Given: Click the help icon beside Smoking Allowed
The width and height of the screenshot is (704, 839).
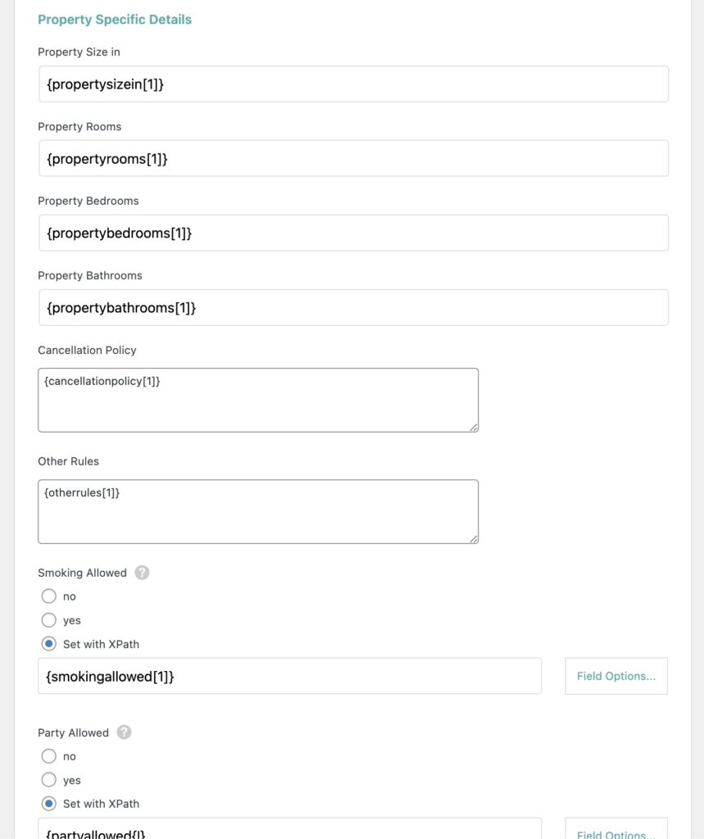Looking at the screenshot, I should click(142, 572).
